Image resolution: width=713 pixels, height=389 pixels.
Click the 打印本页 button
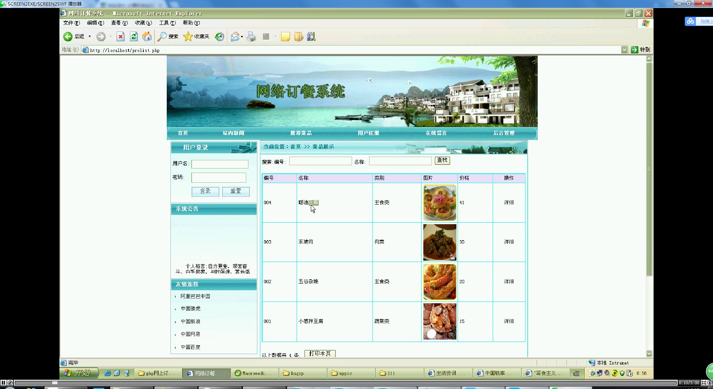[320, 353]
